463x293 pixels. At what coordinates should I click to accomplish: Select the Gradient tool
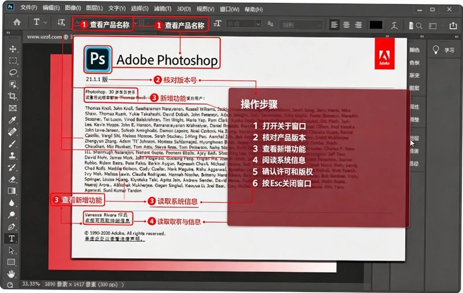click(x=12, y=191)
